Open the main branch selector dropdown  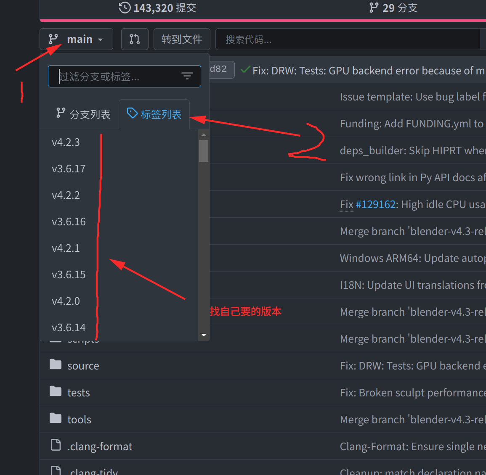click(76, 39)
